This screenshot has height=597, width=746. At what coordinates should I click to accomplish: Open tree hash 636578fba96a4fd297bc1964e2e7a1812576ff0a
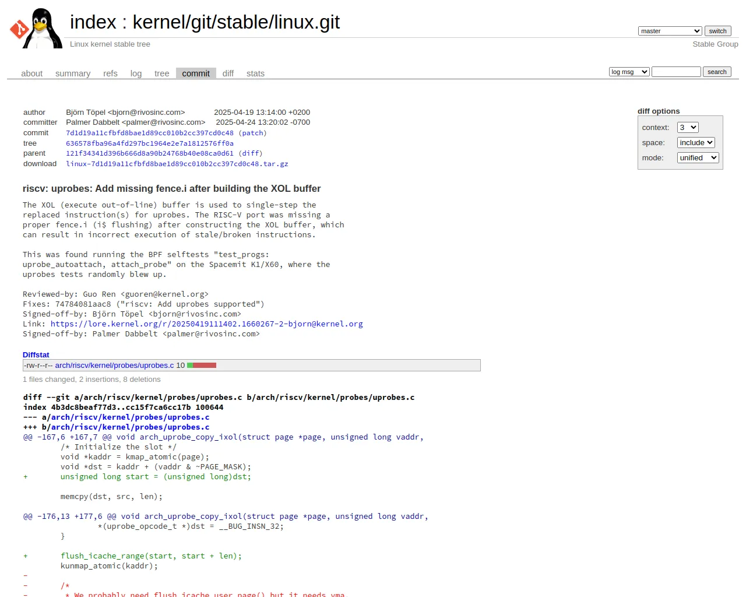click(x=150, y=143)
